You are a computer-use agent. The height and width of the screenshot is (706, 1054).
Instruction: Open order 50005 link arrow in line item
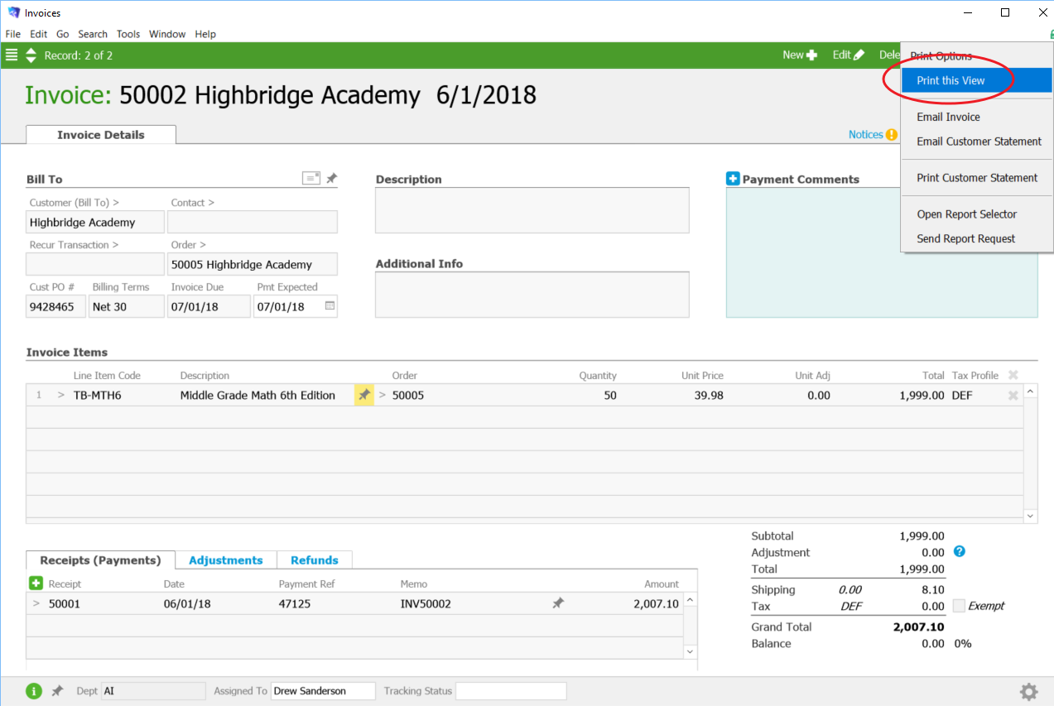382,395
